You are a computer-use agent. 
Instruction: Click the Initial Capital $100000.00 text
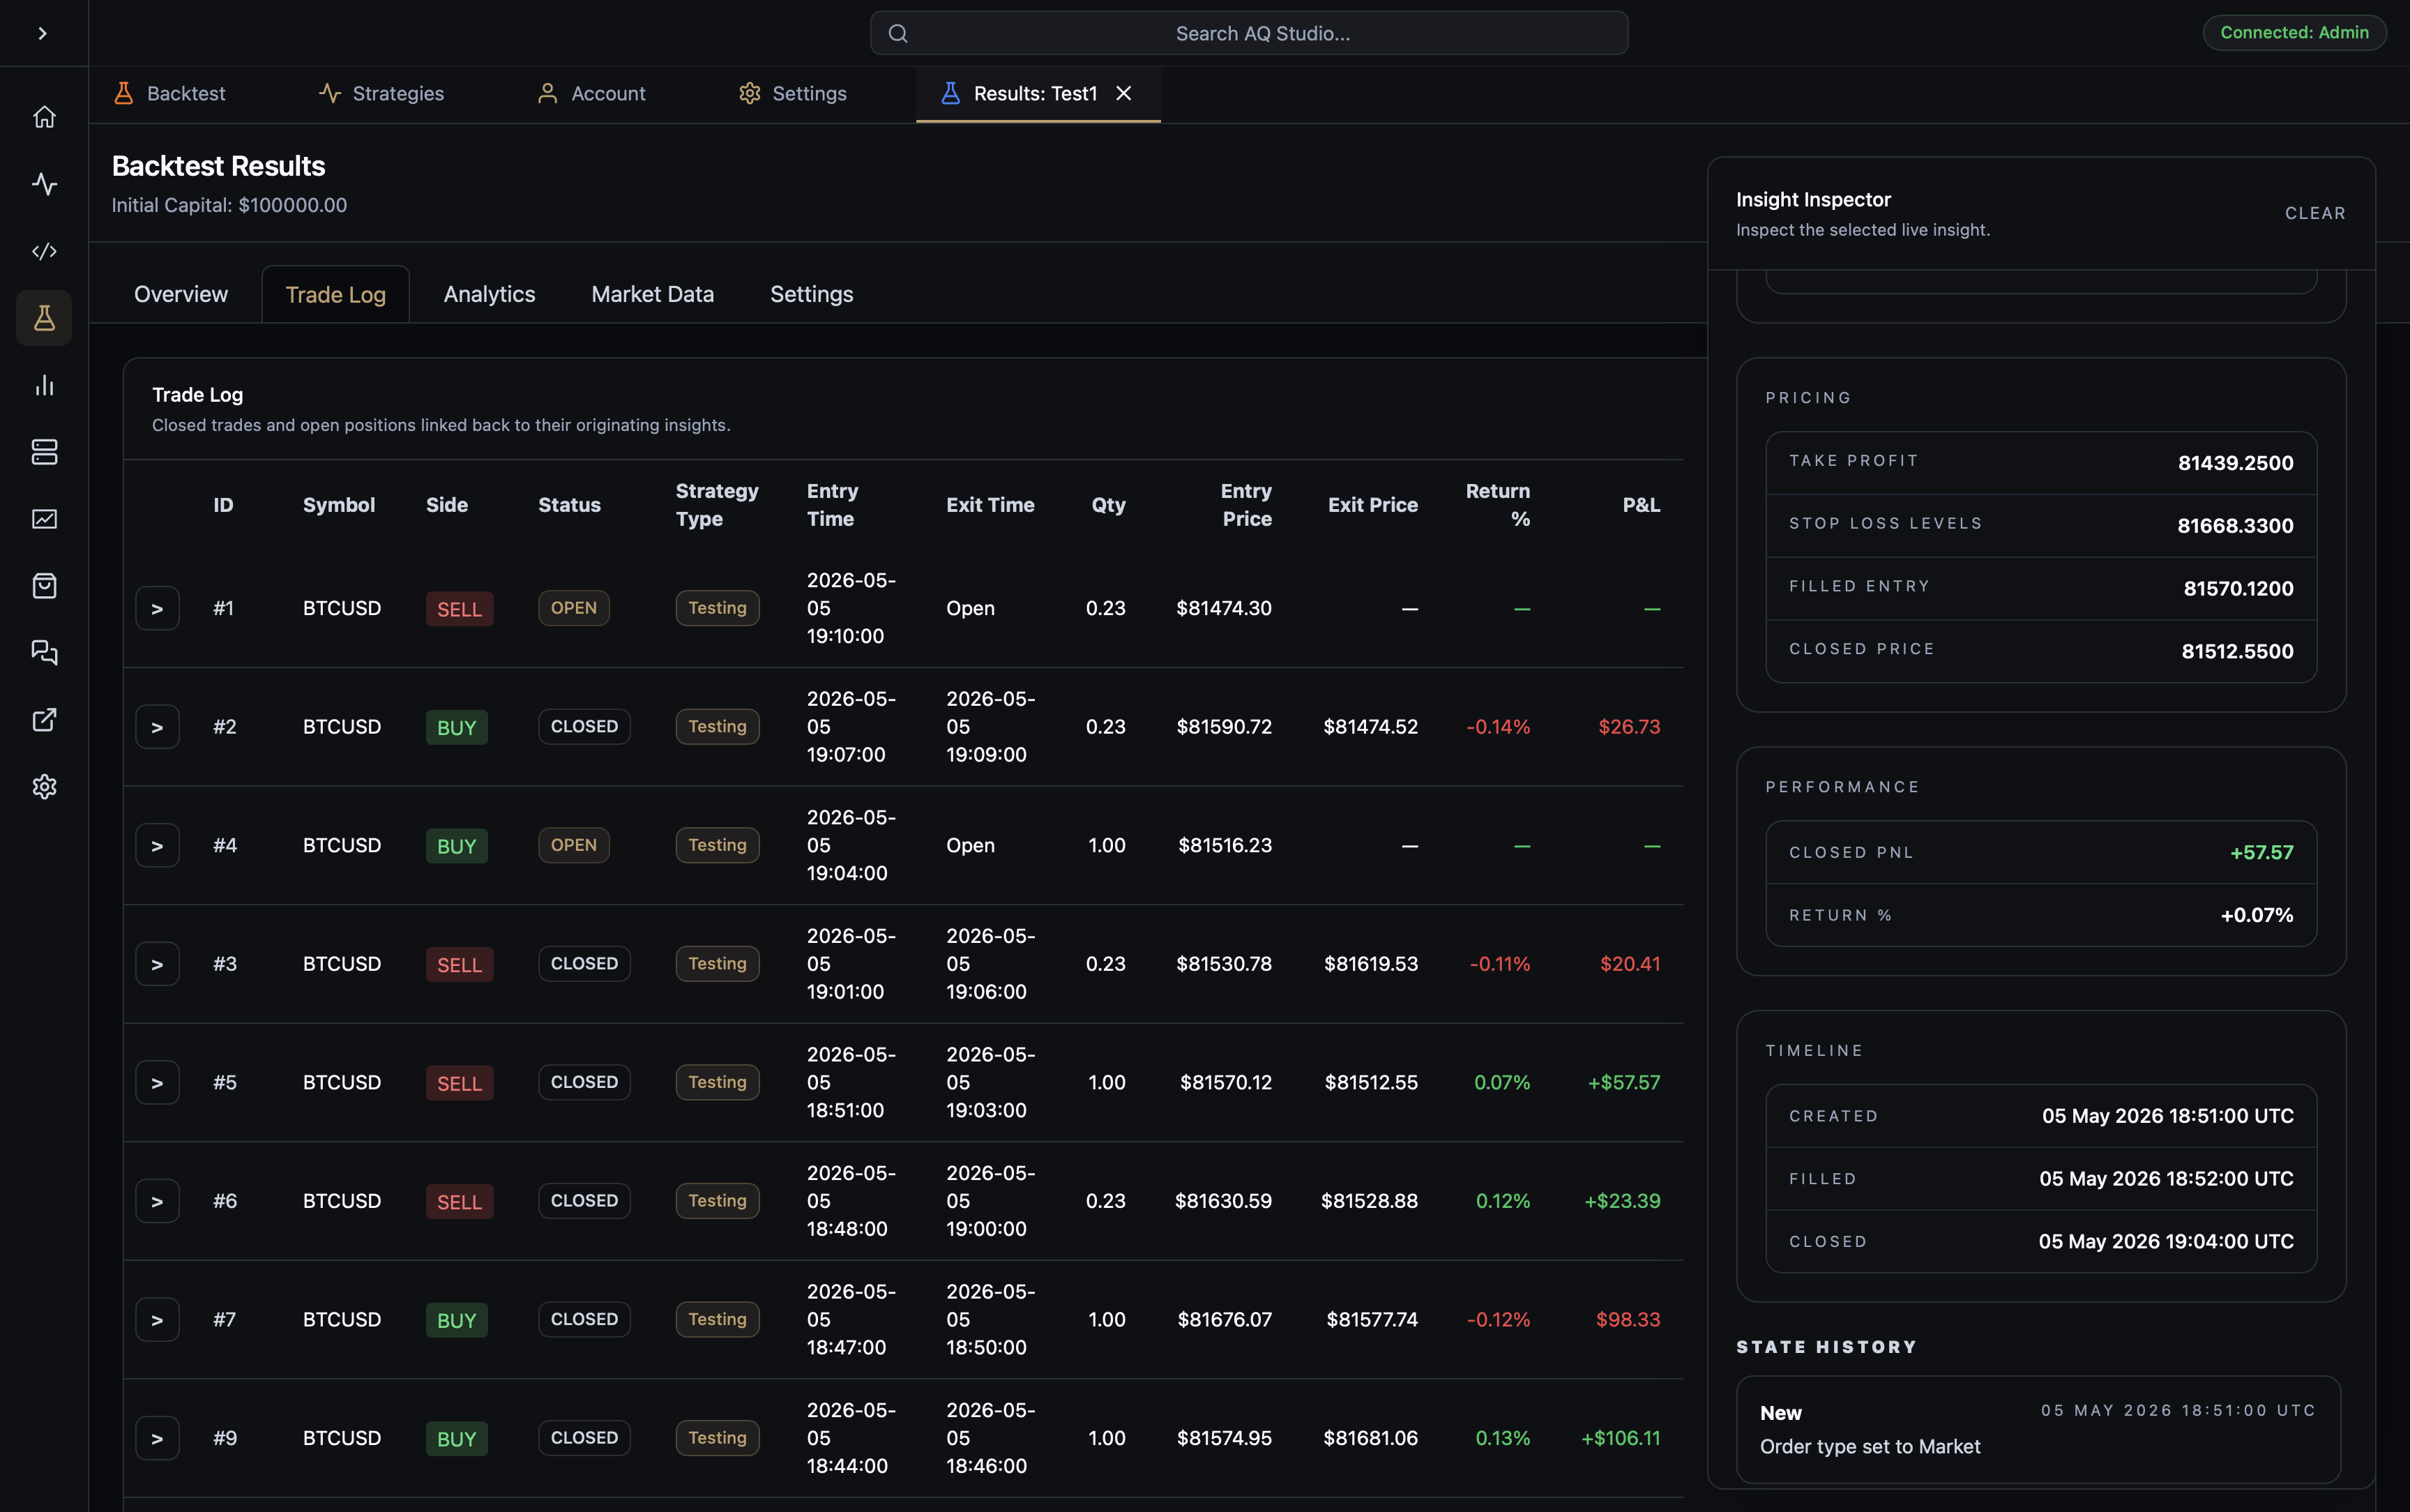point(229,205)
